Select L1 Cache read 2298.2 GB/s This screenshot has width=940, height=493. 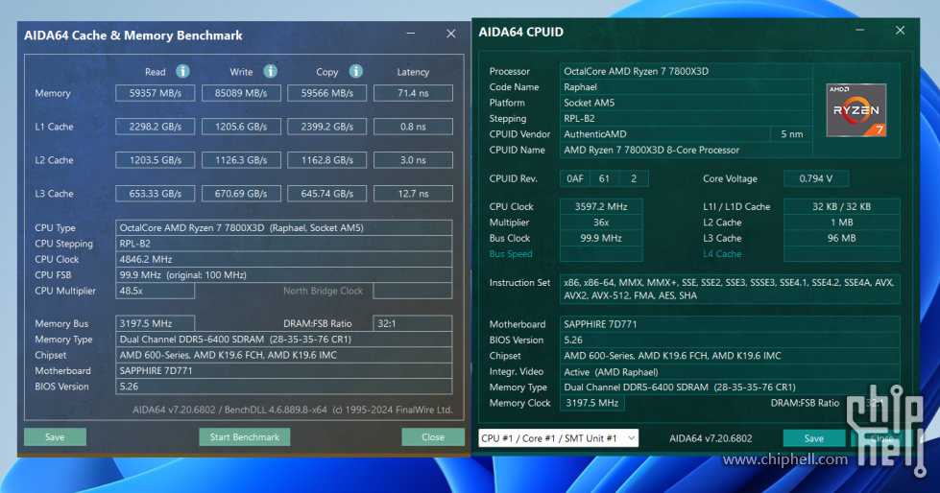click(155, 127)
